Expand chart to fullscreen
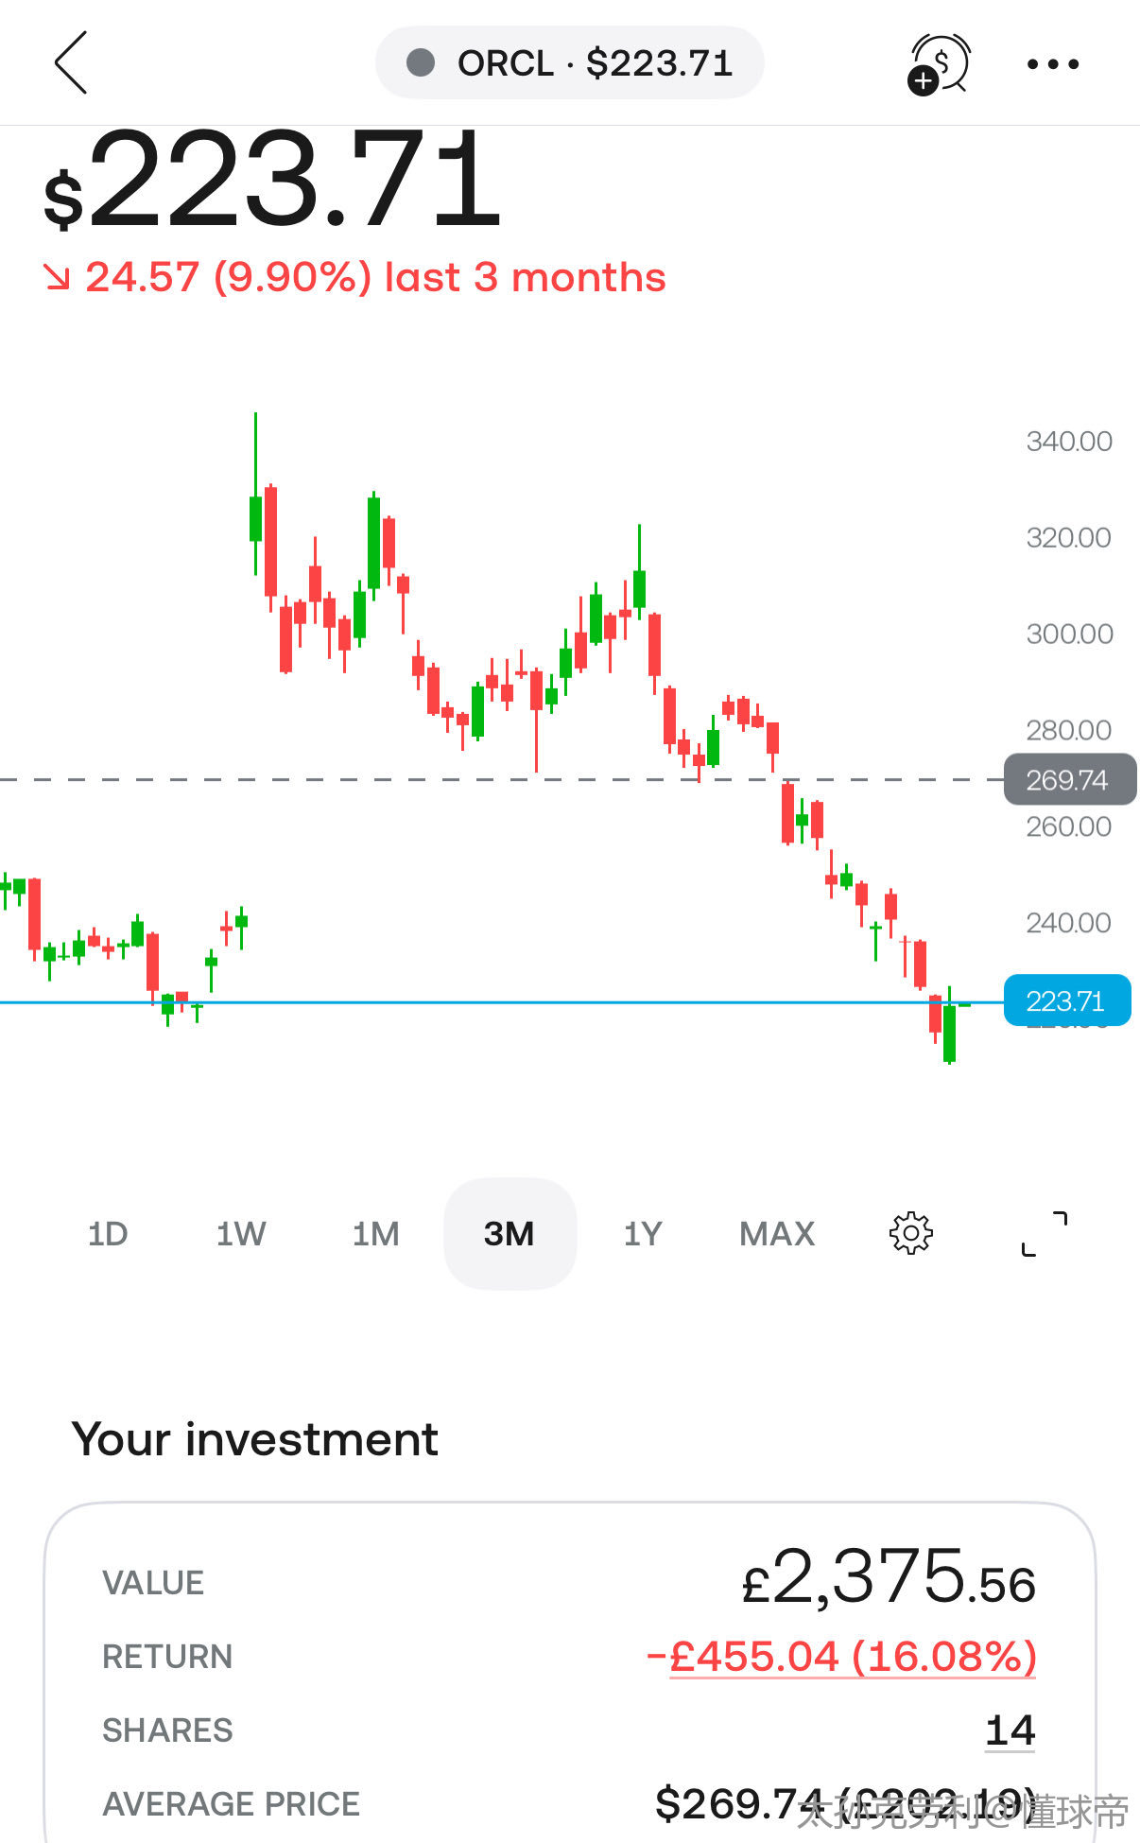Viewport: 1140px width, 1843px height. (x=1045, y=1233)
